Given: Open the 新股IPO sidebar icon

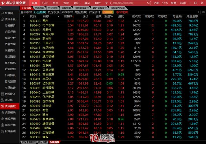Looking at the screenshot, I should coord(2,94).
